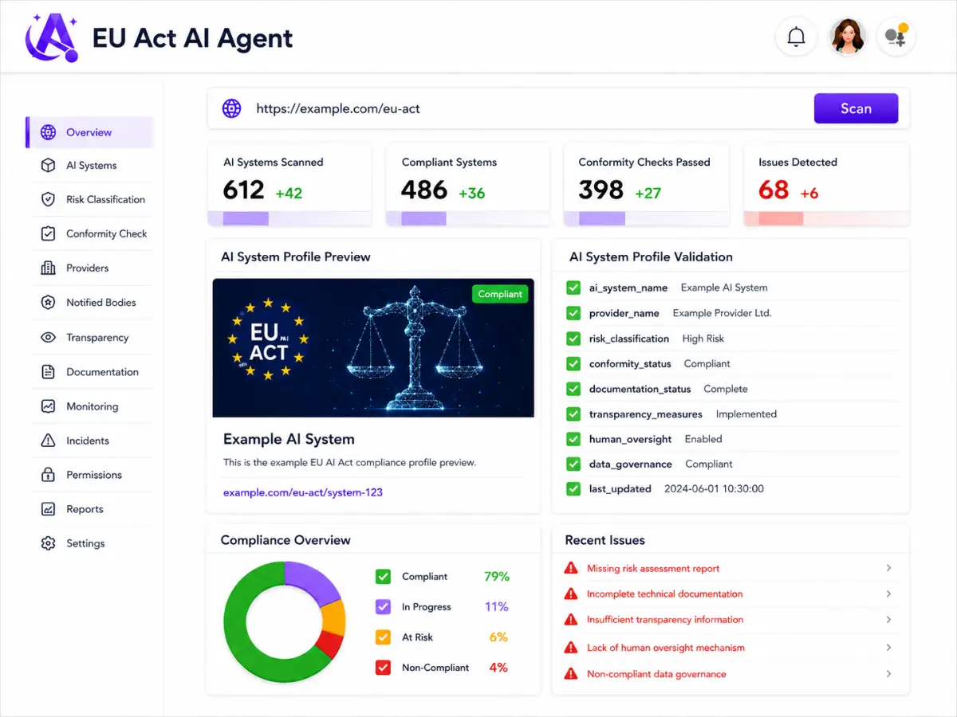Select Risk Classification in sidebar
The height and width of the screenshot is (717, 957).
92,199
